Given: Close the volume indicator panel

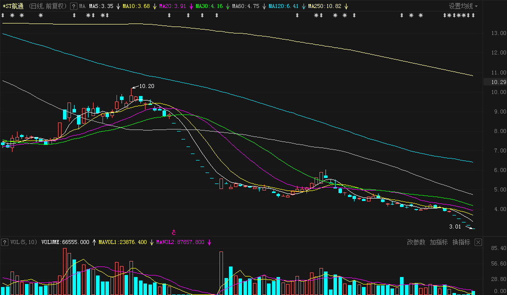Looking at the screenshot, I should 478,242.
